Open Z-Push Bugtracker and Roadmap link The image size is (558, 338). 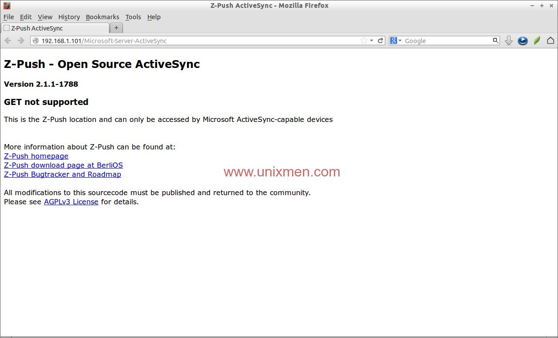(62, 174)
